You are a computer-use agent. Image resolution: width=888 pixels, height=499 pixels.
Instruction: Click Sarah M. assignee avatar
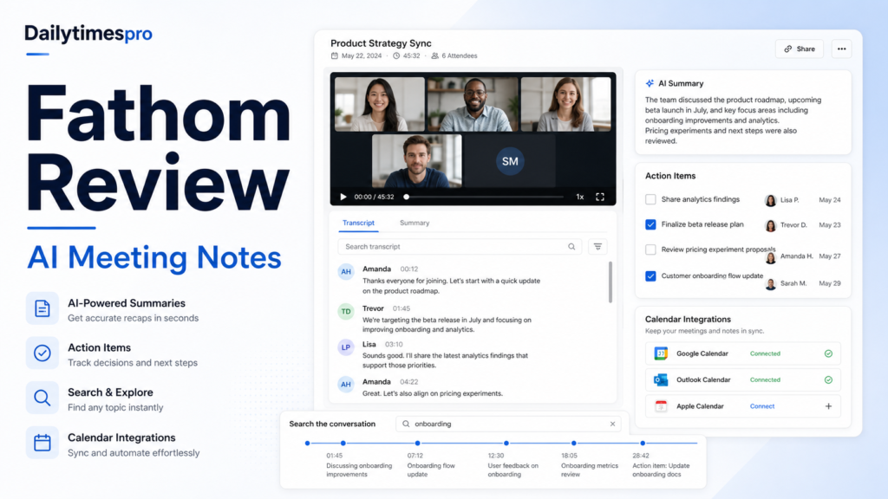[x=770, y=284]
